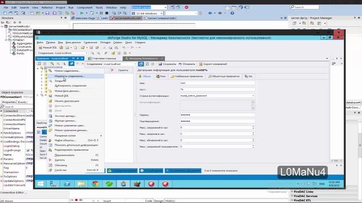362x203 pixels.
Task: Click the open folder icon in dbForge toolbar
Action: [83, 47]
